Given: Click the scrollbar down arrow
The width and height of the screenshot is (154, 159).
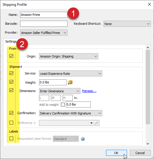Looking at the screenshot, I should [148, 144].
